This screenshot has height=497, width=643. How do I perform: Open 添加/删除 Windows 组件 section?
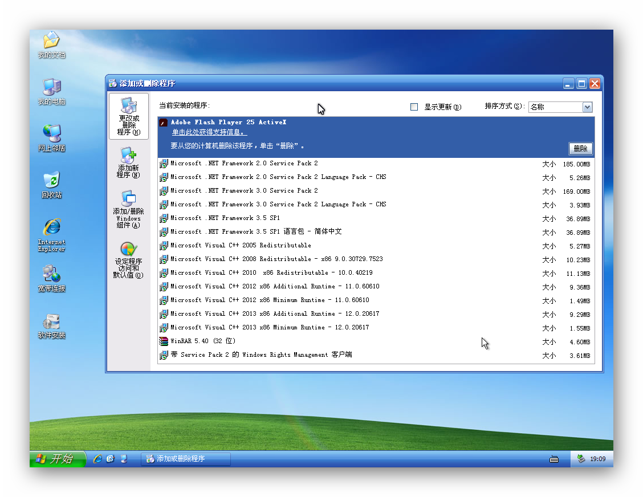(128, 209)
